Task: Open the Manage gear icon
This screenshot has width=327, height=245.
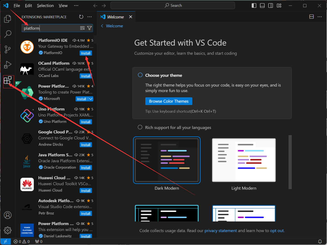Action: pyautogui.click(x=8, y=230)
